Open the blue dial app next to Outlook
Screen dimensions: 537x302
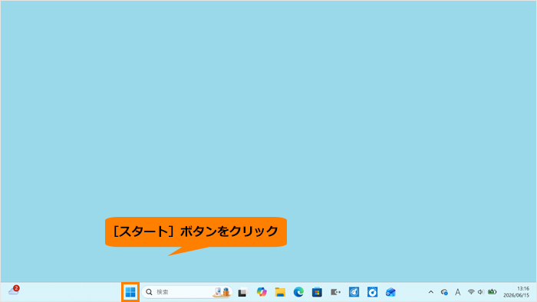click(x=372, y=292)
